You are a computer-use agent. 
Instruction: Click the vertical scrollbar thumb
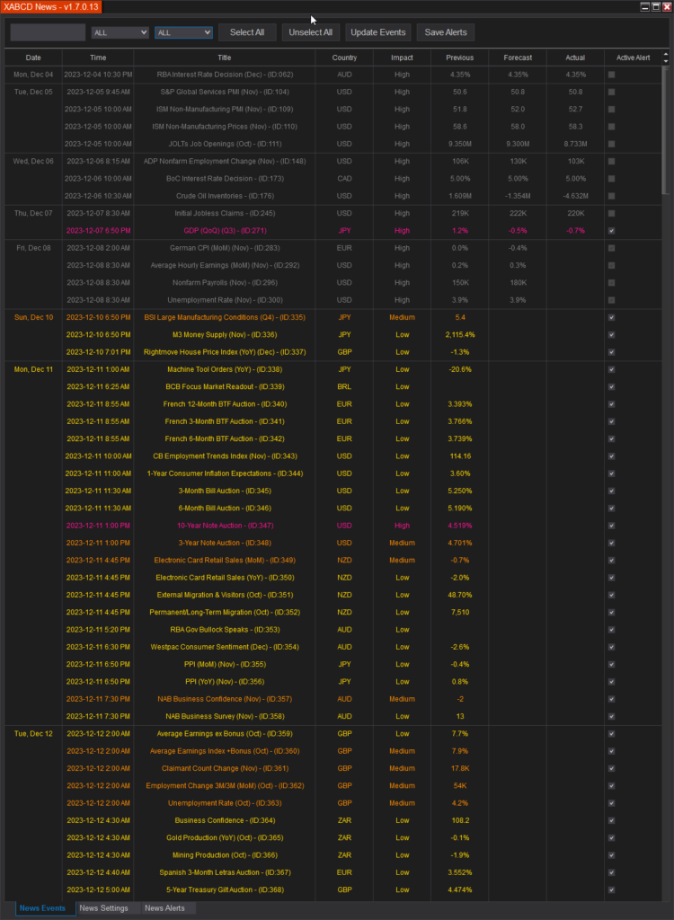click(665, 130)
